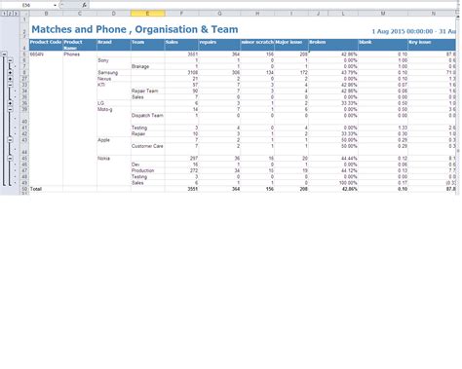Select highlighted column E header
The image size is (462, 369).
(147, 14)
